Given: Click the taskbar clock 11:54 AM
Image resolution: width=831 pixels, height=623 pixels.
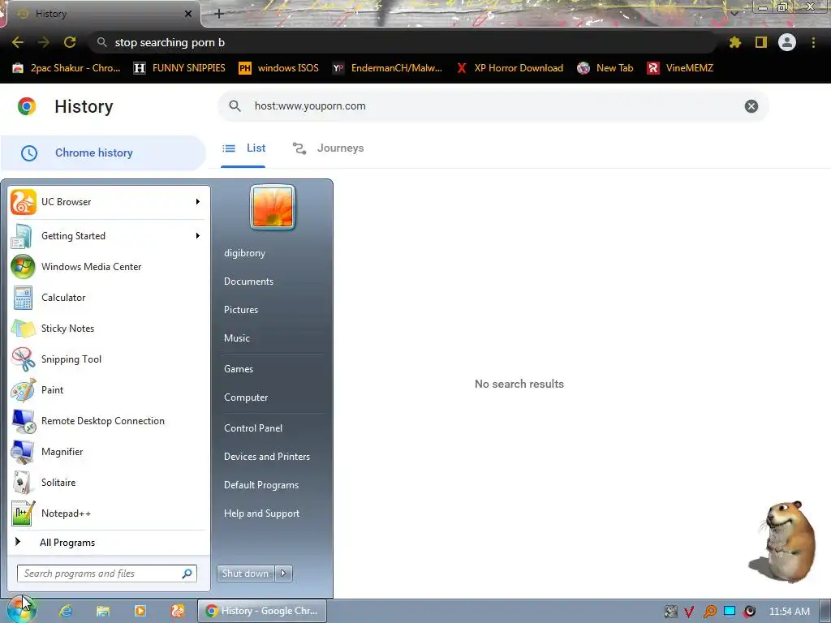Looking at the screenshot, I should point(789,612).
